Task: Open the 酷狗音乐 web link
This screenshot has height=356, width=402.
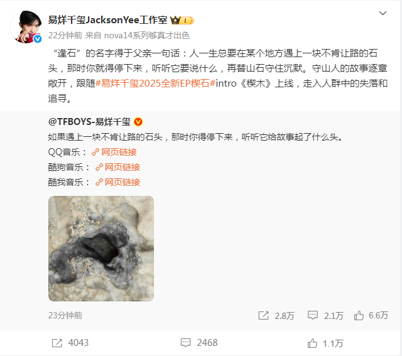Action: [x=117, y=167]
